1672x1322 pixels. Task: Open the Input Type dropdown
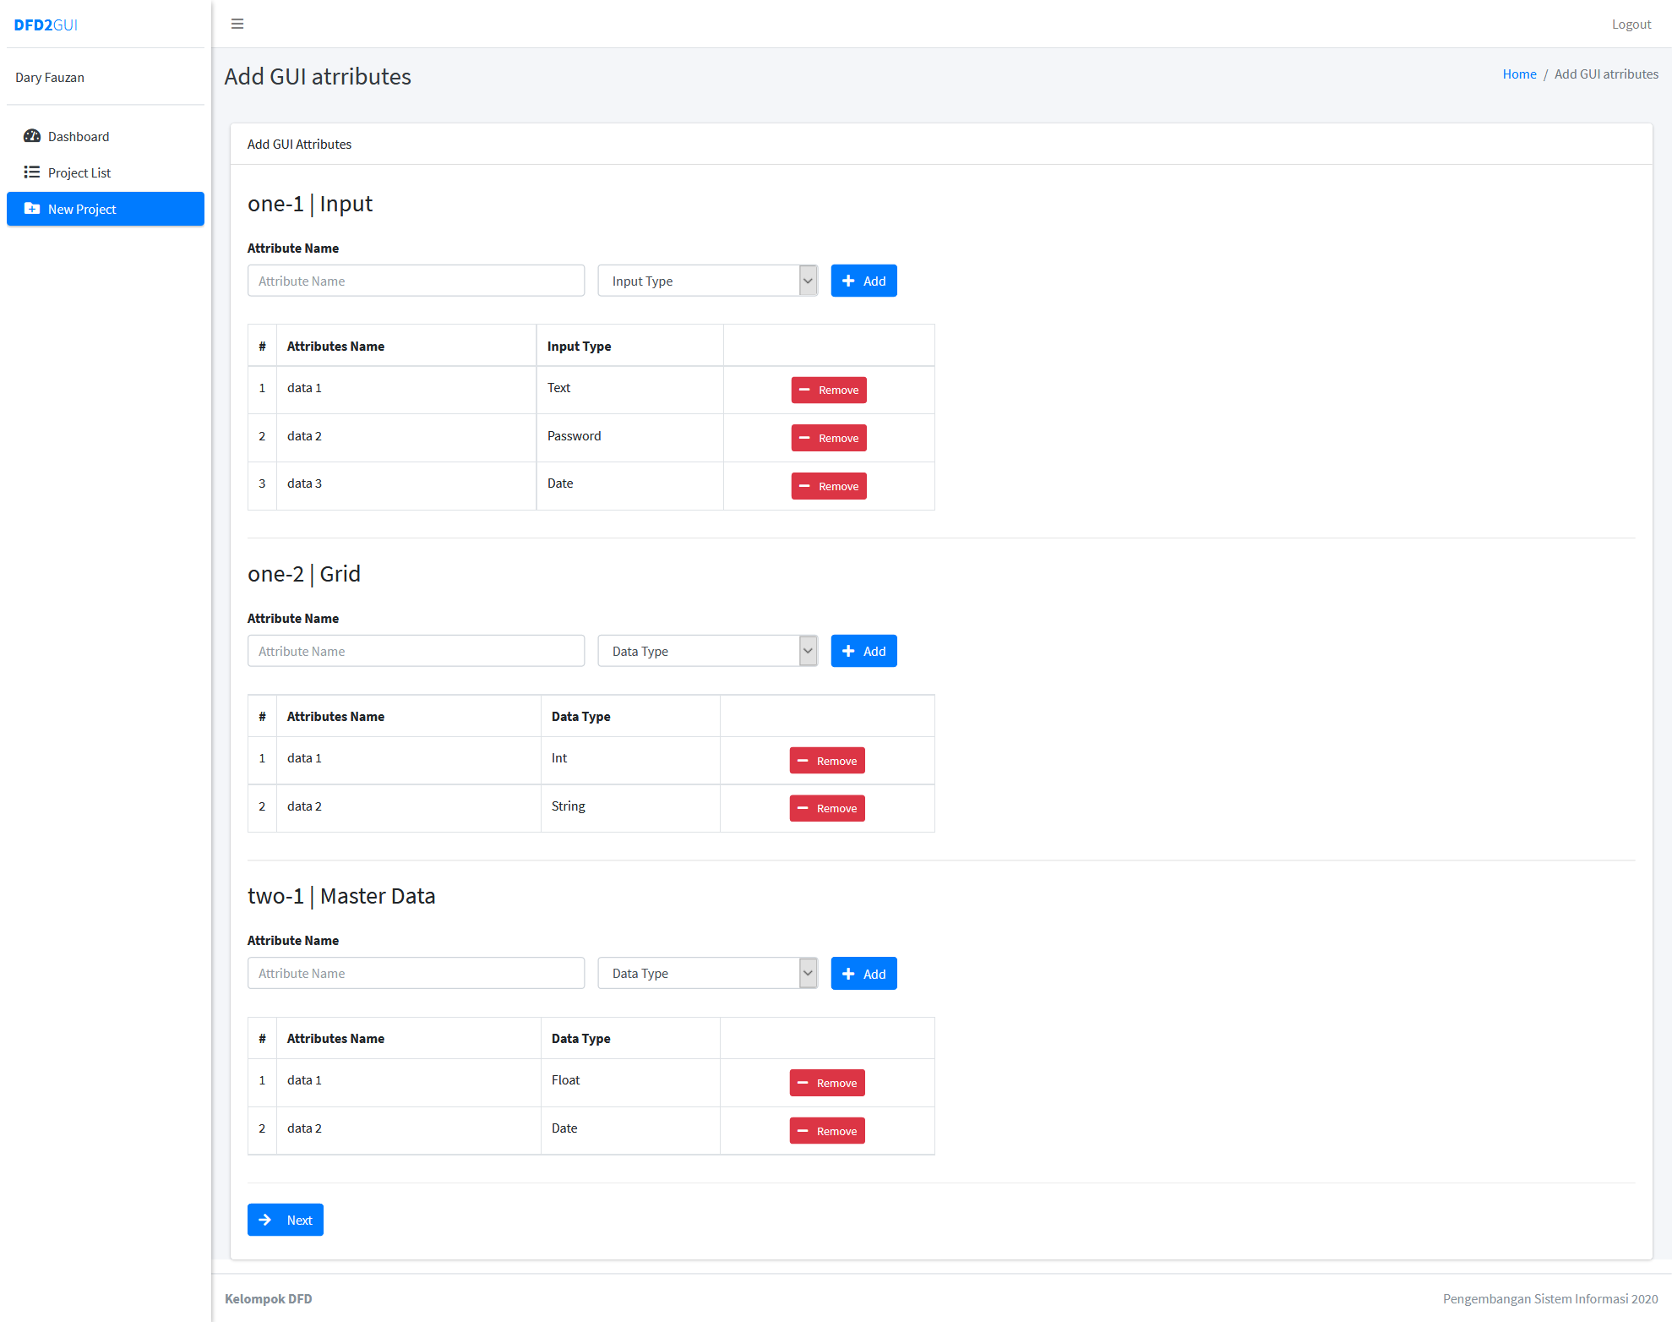tap(707, 281)
